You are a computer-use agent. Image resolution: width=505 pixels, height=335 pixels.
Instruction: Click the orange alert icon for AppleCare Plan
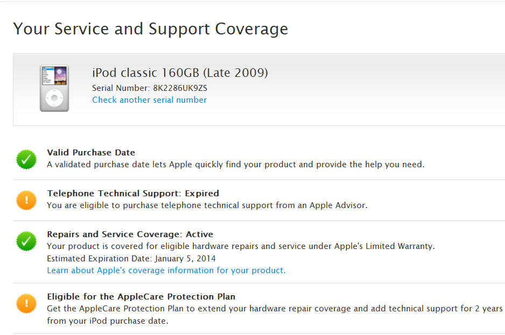click(x=26, y=304)
